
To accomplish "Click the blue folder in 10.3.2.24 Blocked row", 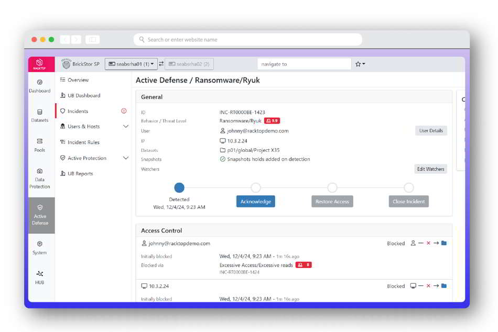I will coord(444,286).
